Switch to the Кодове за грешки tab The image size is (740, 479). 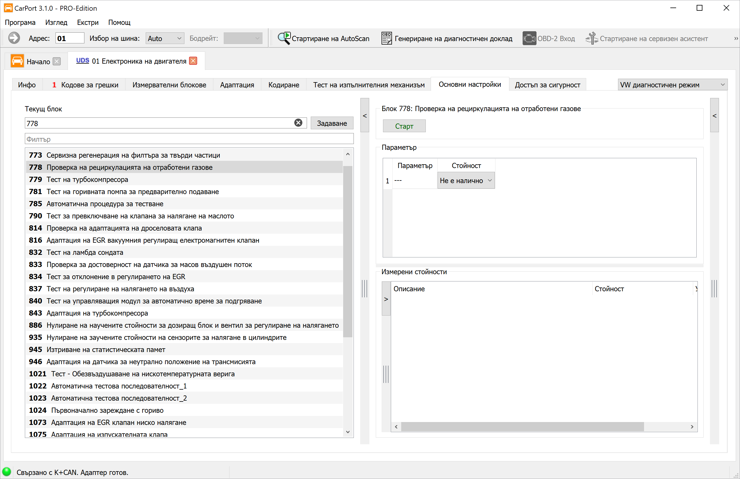[x=85, y=84]
